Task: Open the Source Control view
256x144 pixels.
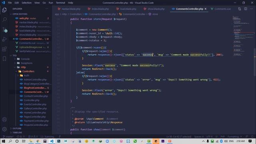Action: (x=4, y=30)
